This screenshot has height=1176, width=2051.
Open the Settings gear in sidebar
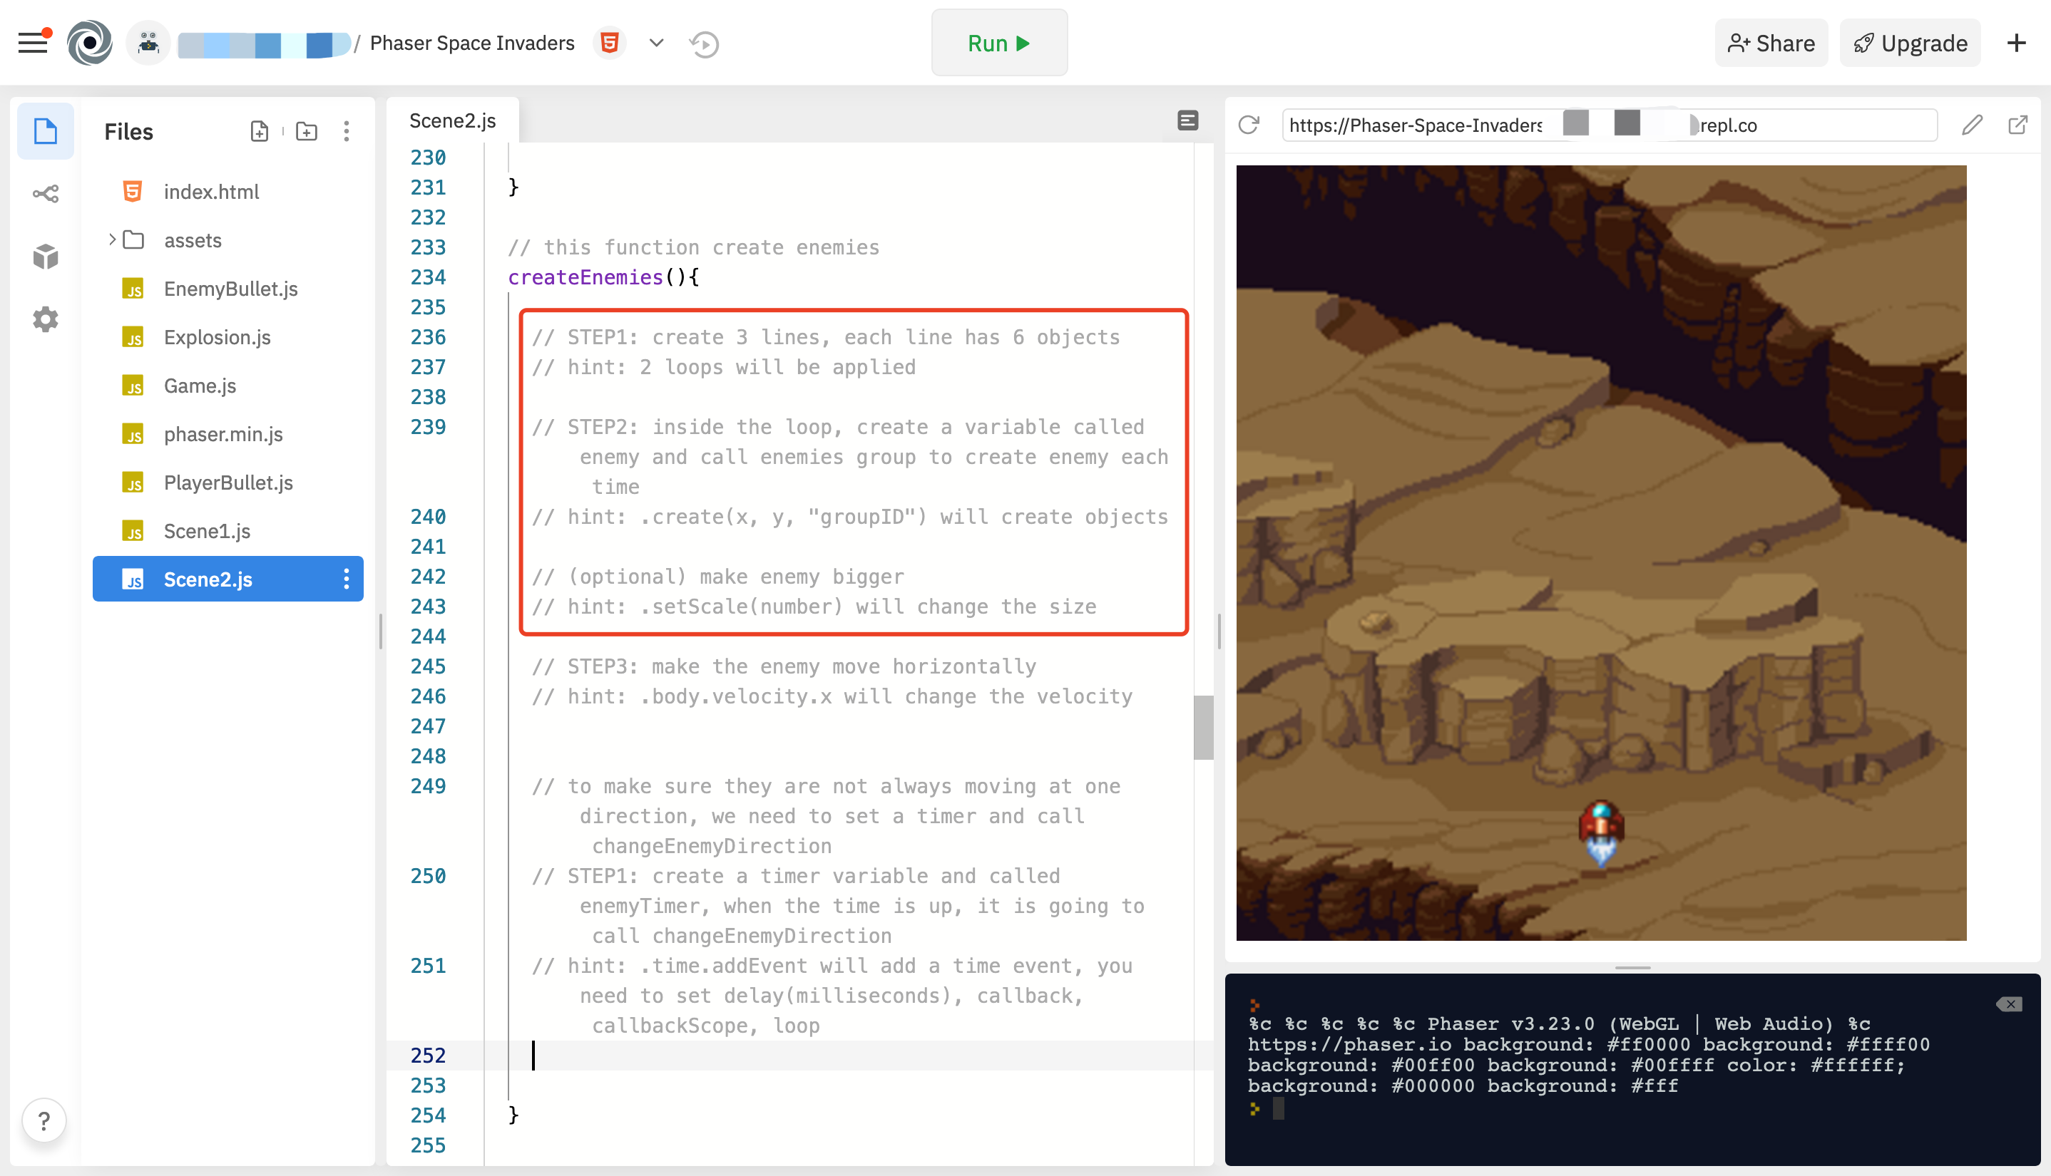click(45, 319)
